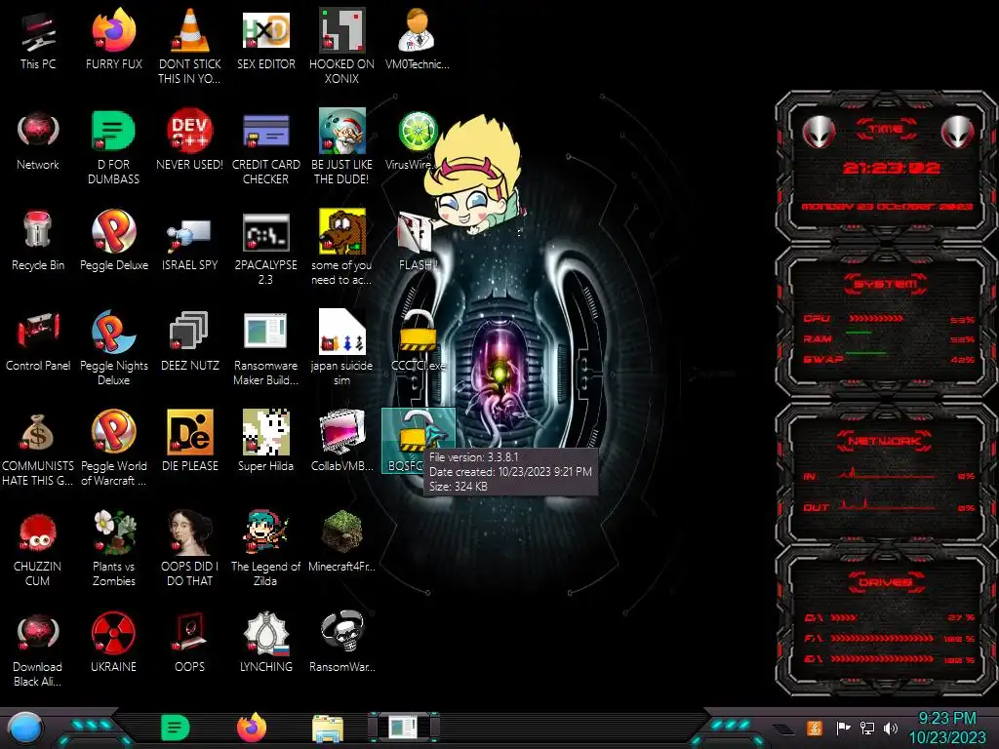The width and height of the screenshot is (999, 749).
Task: Click the right alien head in TIME widget
Action: tap(957, 133)
